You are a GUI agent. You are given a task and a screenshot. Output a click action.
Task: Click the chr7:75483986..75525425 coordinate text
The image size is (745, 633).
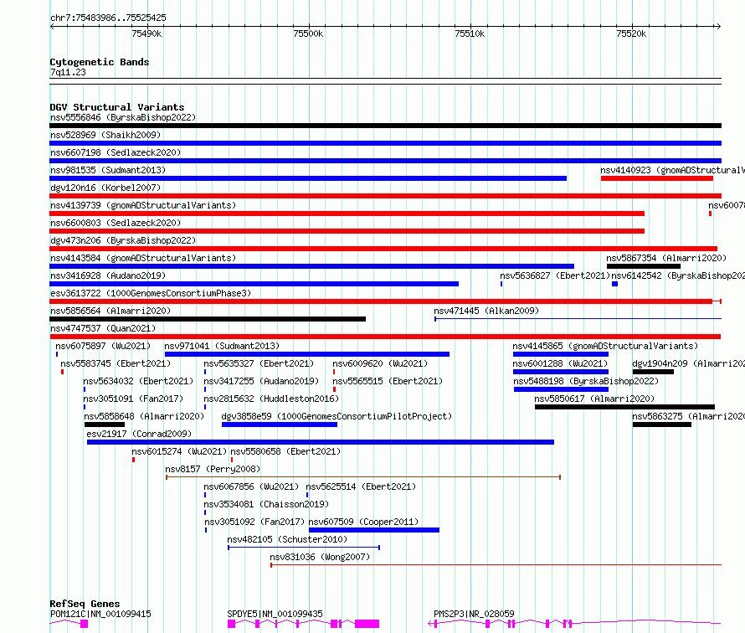[108, 18]
